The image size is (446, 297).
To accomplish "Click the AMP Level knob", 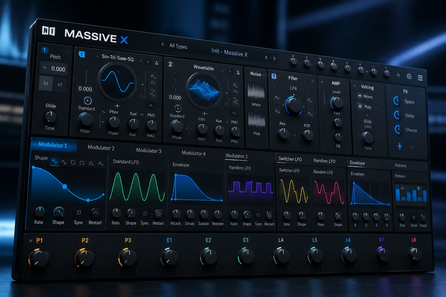I will 337,102.
